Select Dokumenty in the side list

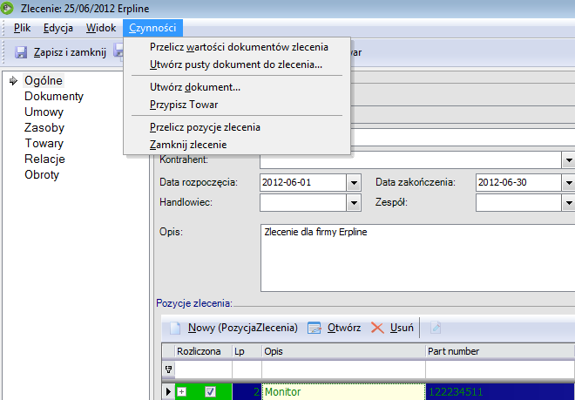tap(54, 96)
